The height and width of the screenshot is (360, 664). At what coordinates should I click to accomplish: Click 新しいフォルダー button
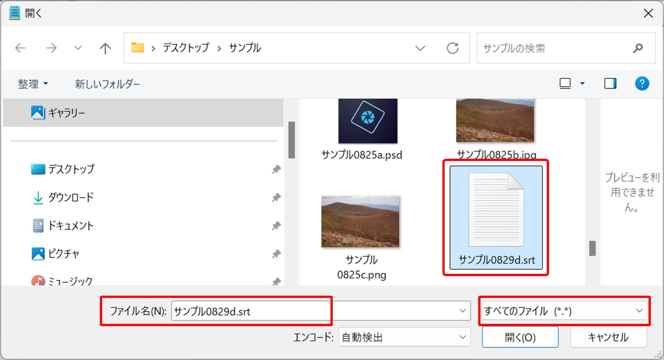point(107,84)
